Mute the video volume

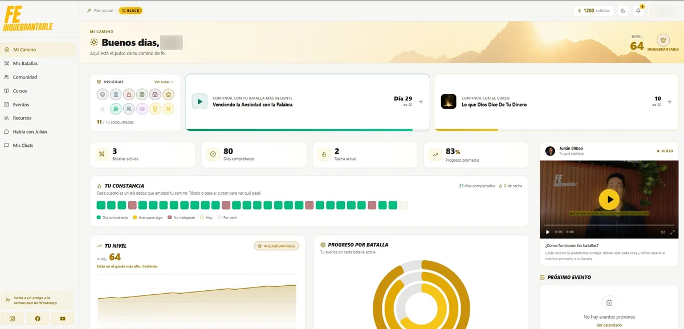[663, 232]
